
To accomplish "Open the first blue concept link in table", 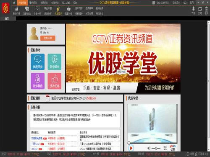I will [37, 138].
